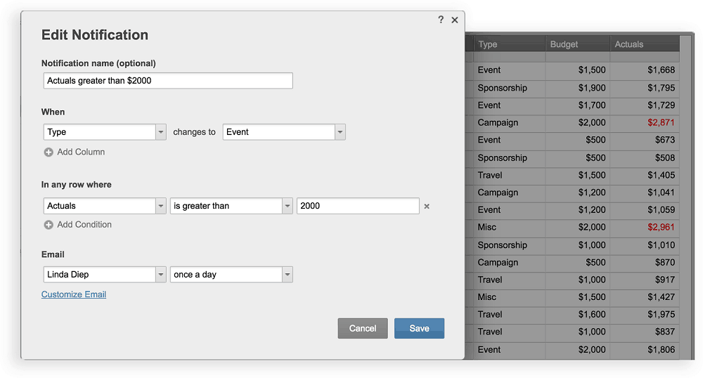Image resolution: width=703 pixels, height=378 pixels.
Task: Edit the Notification name field
Action: pyautogui.click(x=168, y=81)
